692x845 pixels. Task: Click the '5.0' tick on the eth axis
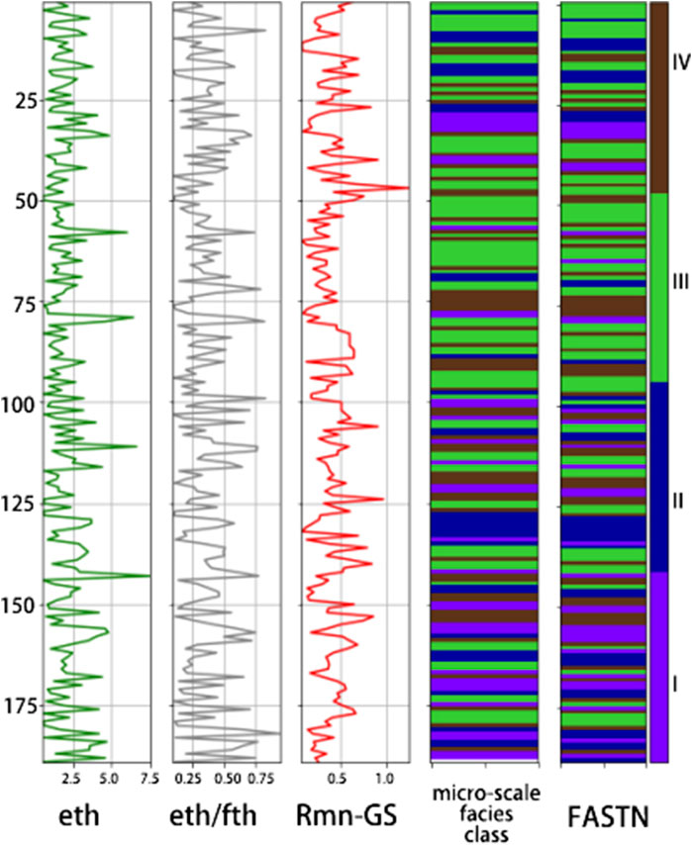click(110, 778)
